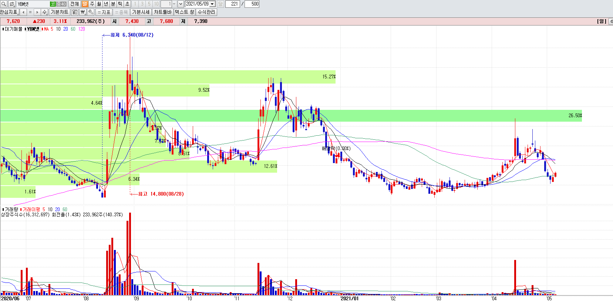Click the chart tools wrench-set icon

pyautogui.click(x=75, y=12)
